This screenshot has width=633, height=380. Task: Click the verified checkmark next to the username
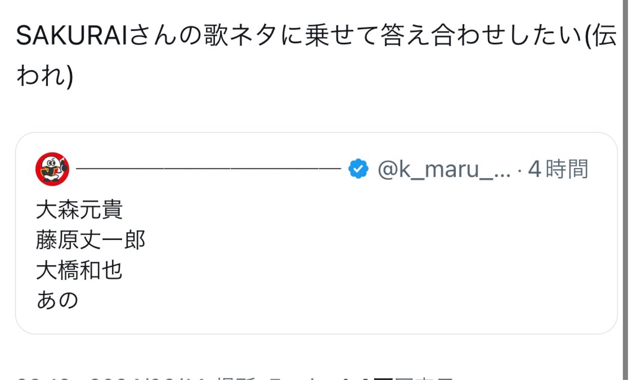(x=358, y=168)
